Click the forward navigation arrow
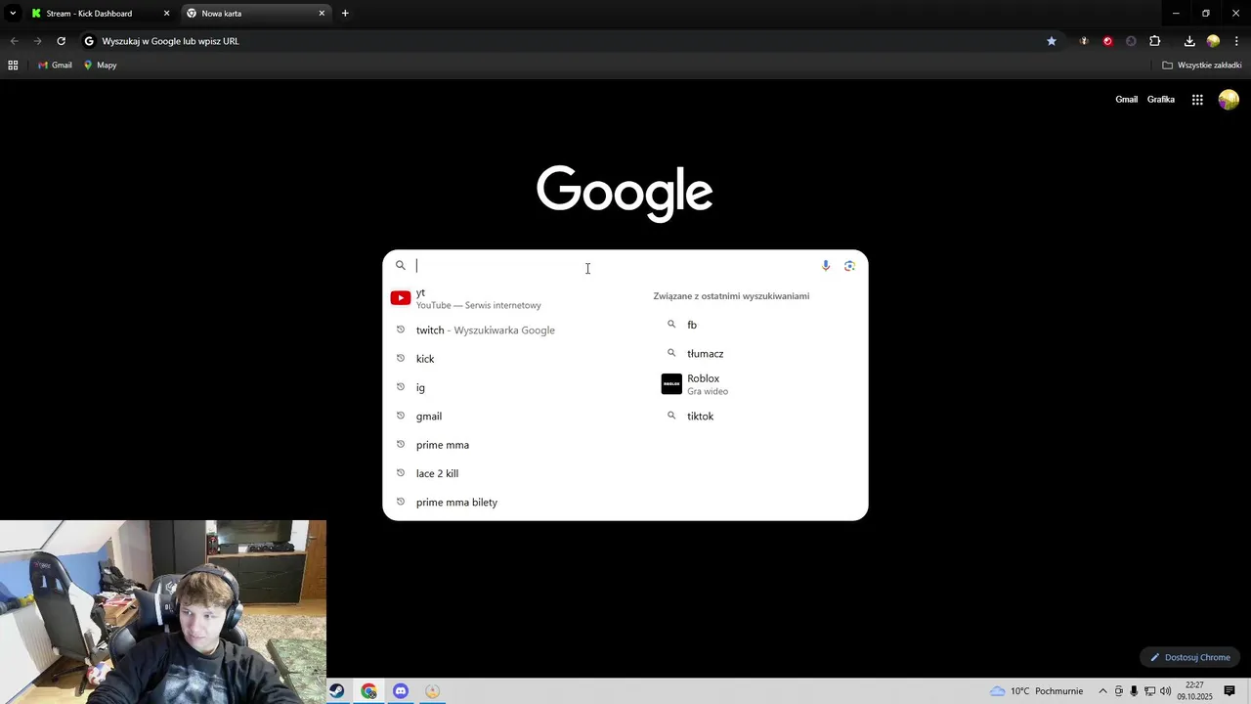The height and width of the screenshot is (704, 1251). (37, 41)
